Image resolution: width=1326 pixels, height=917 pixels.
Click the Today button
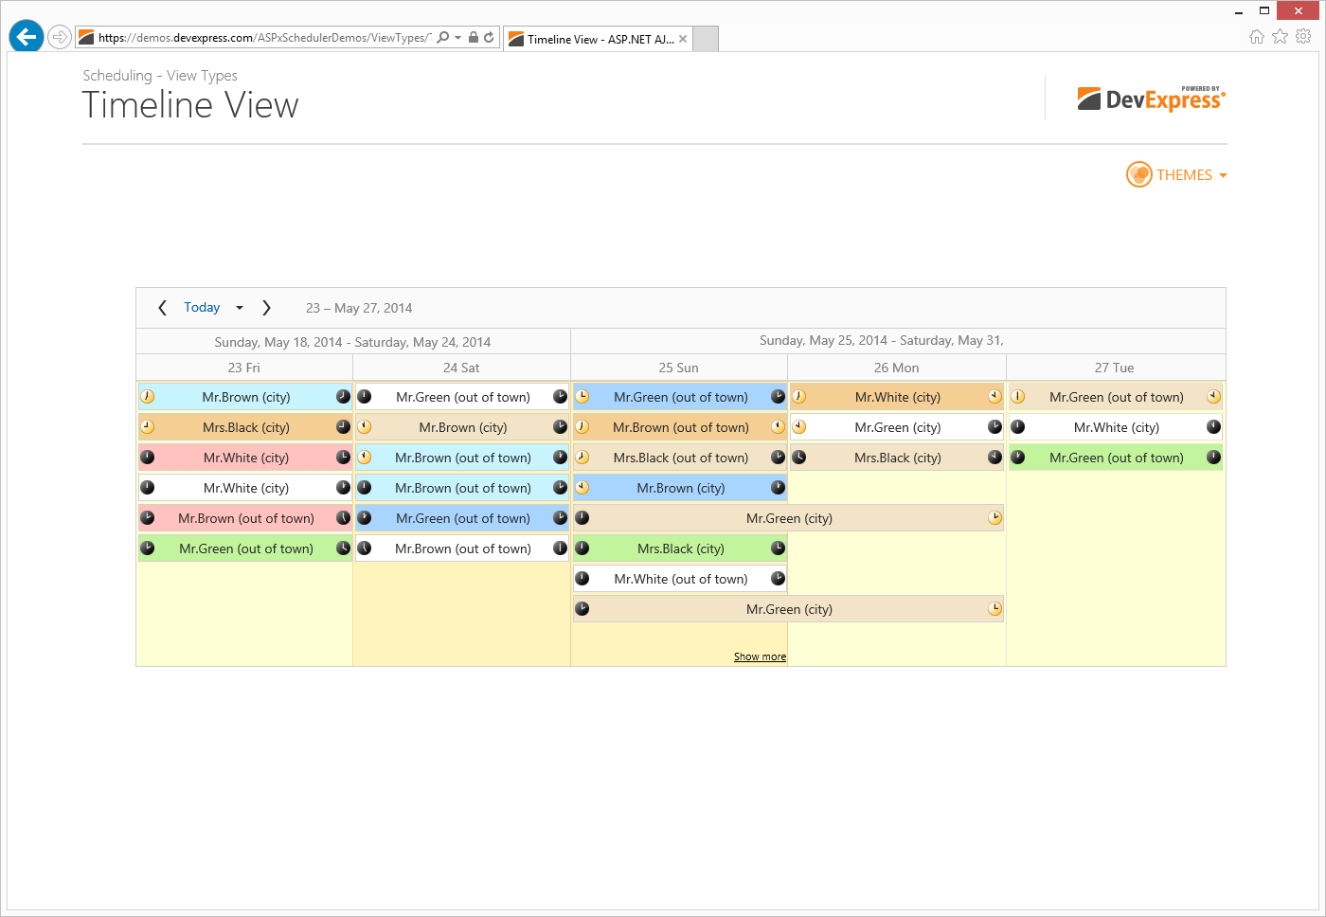click(x=202, y=308)
